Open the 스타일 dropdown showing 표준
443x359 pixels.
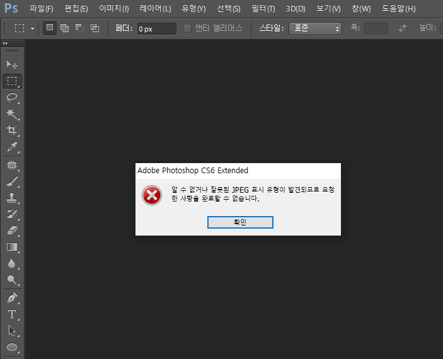315,28
